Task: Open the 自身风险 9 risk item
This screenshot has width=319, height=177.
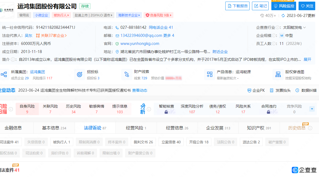Action: coord(27,109)
